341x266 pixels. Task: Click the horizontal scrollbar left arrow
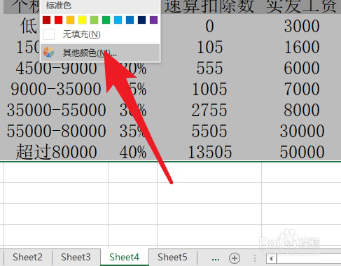pos(271,259)
